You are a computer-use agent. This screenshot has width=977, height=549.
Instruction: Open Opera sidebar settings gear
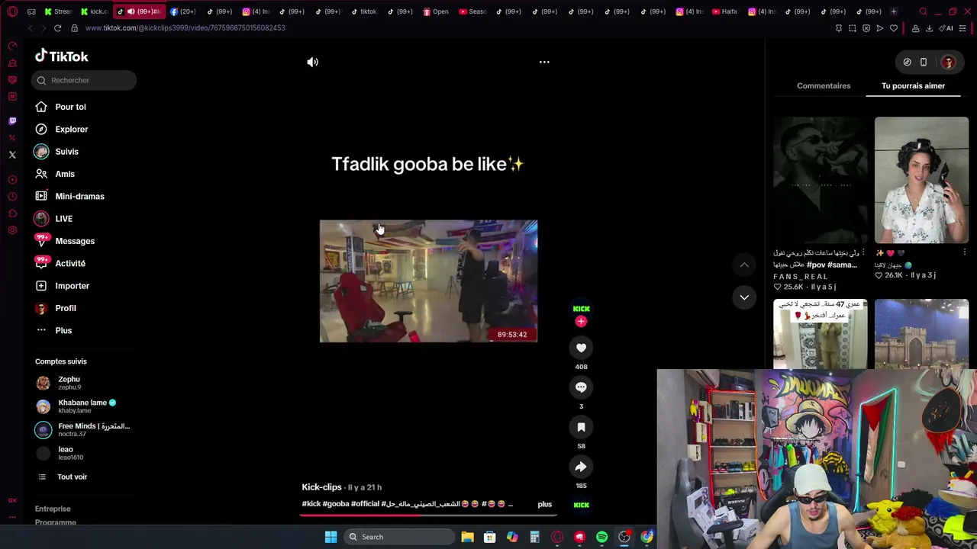tap(12, 230)
